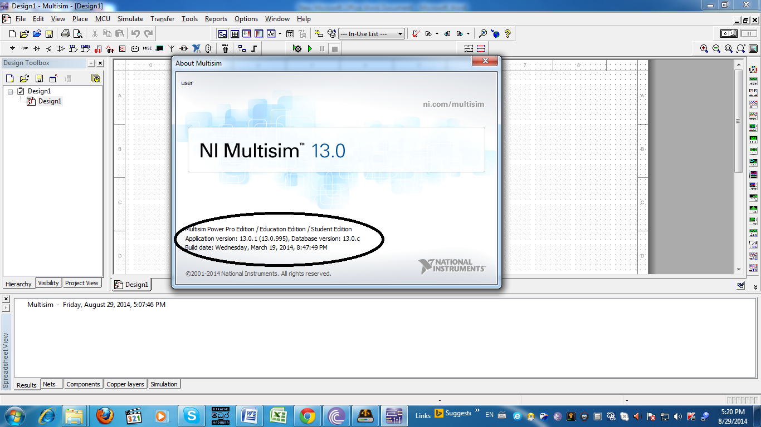Click the Windows Start button
761x427 pixels.
click(14, 415)
